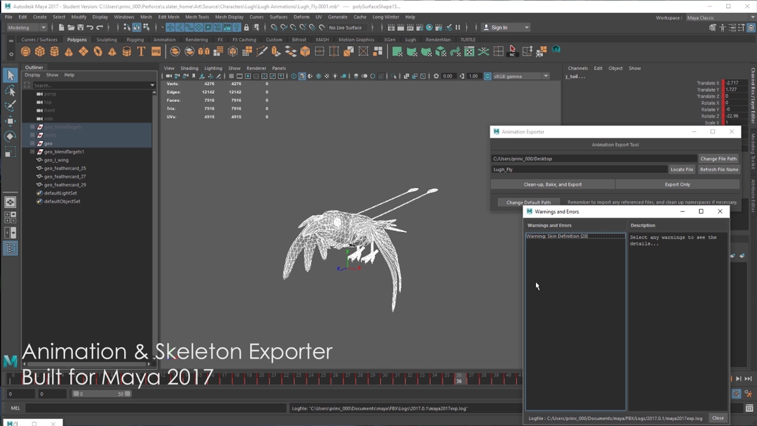Toggle viewport color management sRGB button
757x426 pixels.
coord(487,76)
